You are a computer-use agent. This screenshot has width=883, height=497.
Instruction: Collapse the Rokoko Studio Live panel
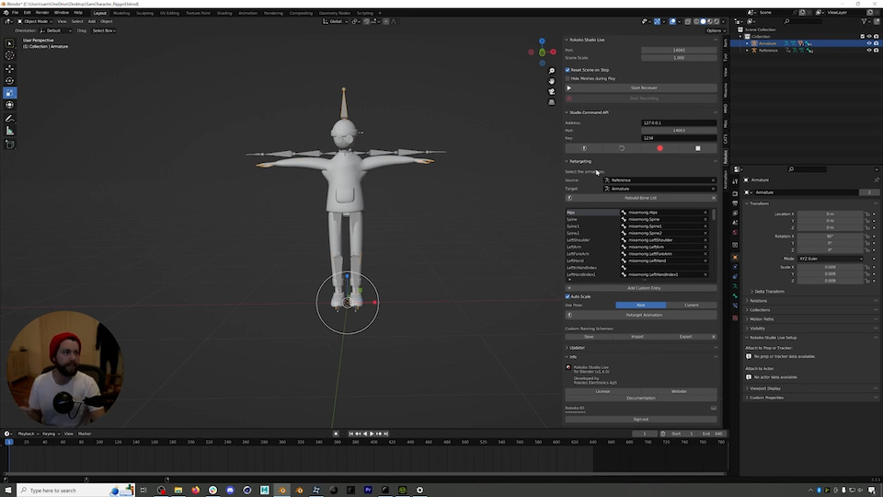pyautogui.click(x=568, y=40)
